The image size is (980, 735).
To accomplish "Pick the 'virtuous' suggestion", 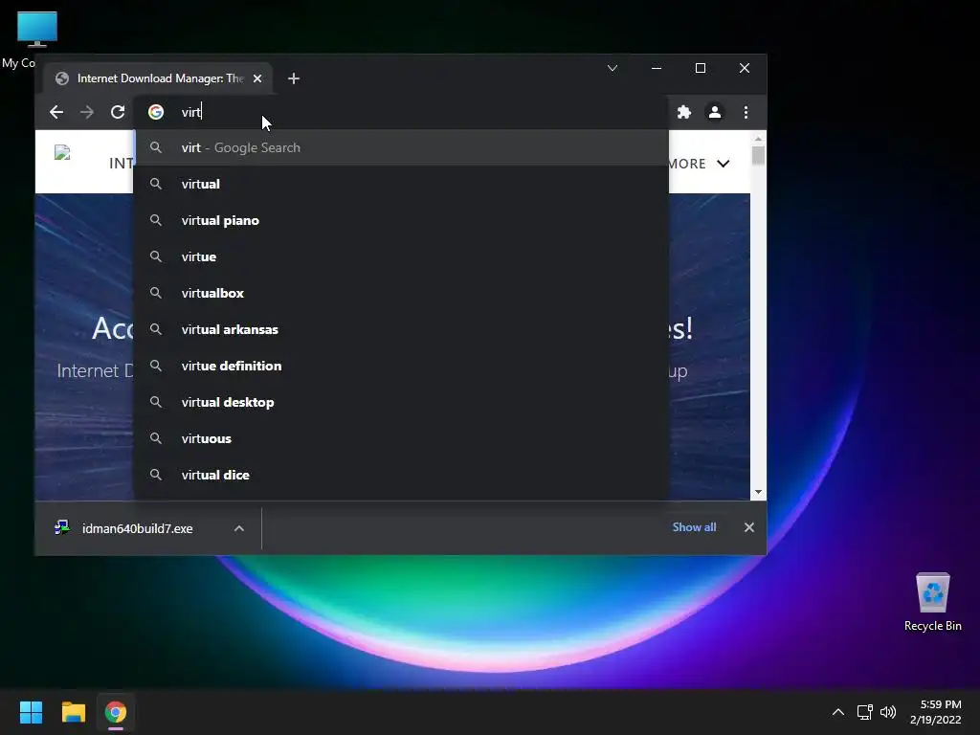I will [x=401, y=438].
